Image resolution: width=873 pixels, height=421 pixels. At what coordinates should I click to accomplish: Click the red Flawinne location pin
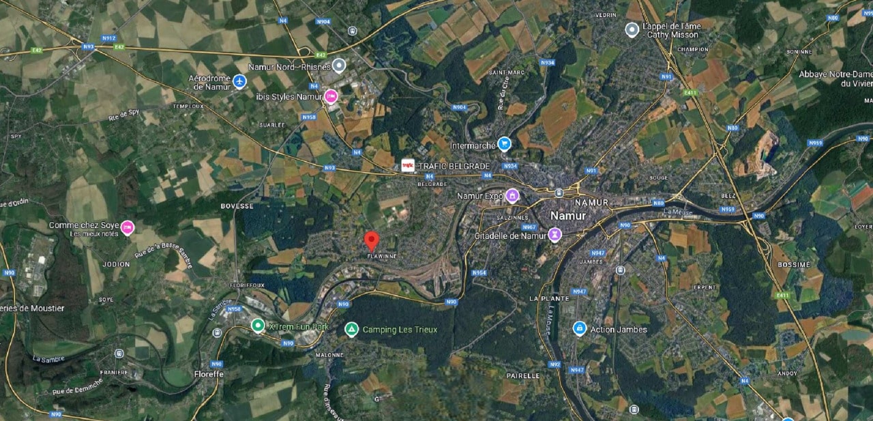[x=372, y=242]
